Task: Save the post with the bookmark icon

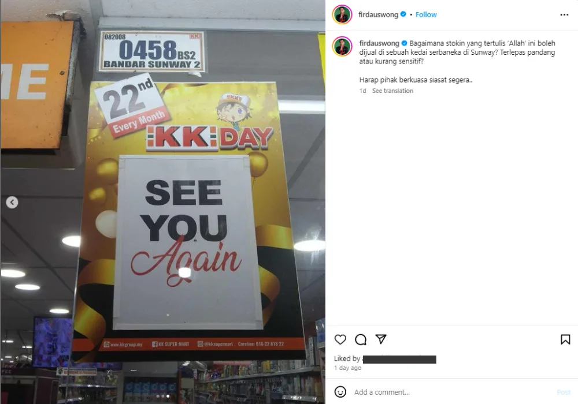Action: pos(565,339)
